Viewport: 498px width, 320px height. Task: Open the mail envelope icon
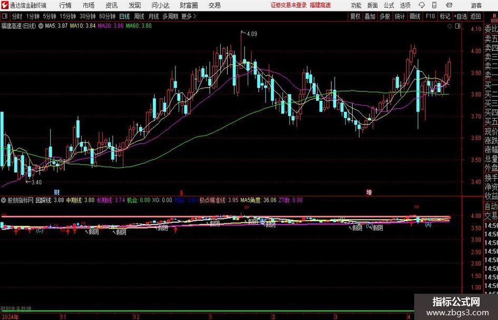pos(449,5)
